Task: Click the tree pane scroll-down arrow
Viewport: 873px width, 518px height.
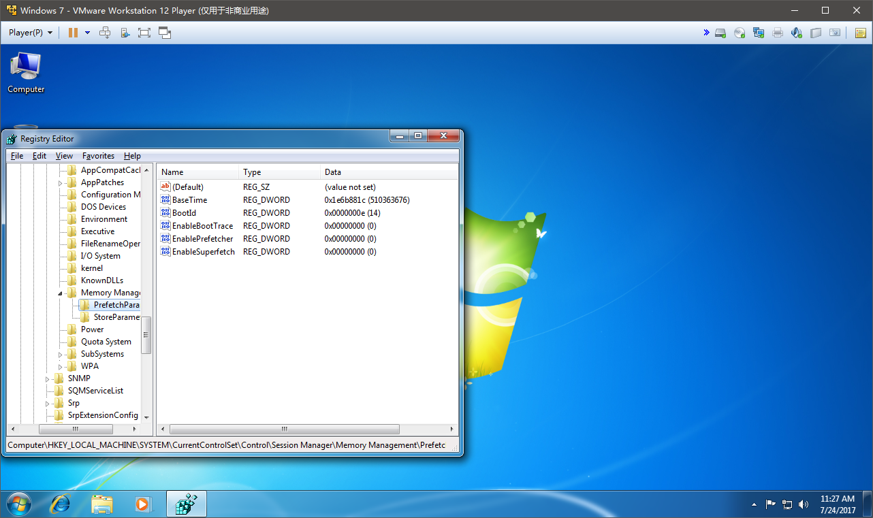Action: click(x=146, y=417)
